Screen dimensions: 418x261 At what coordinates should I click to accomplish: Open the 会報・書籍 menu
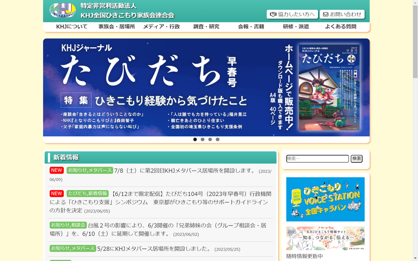(251, 26)
